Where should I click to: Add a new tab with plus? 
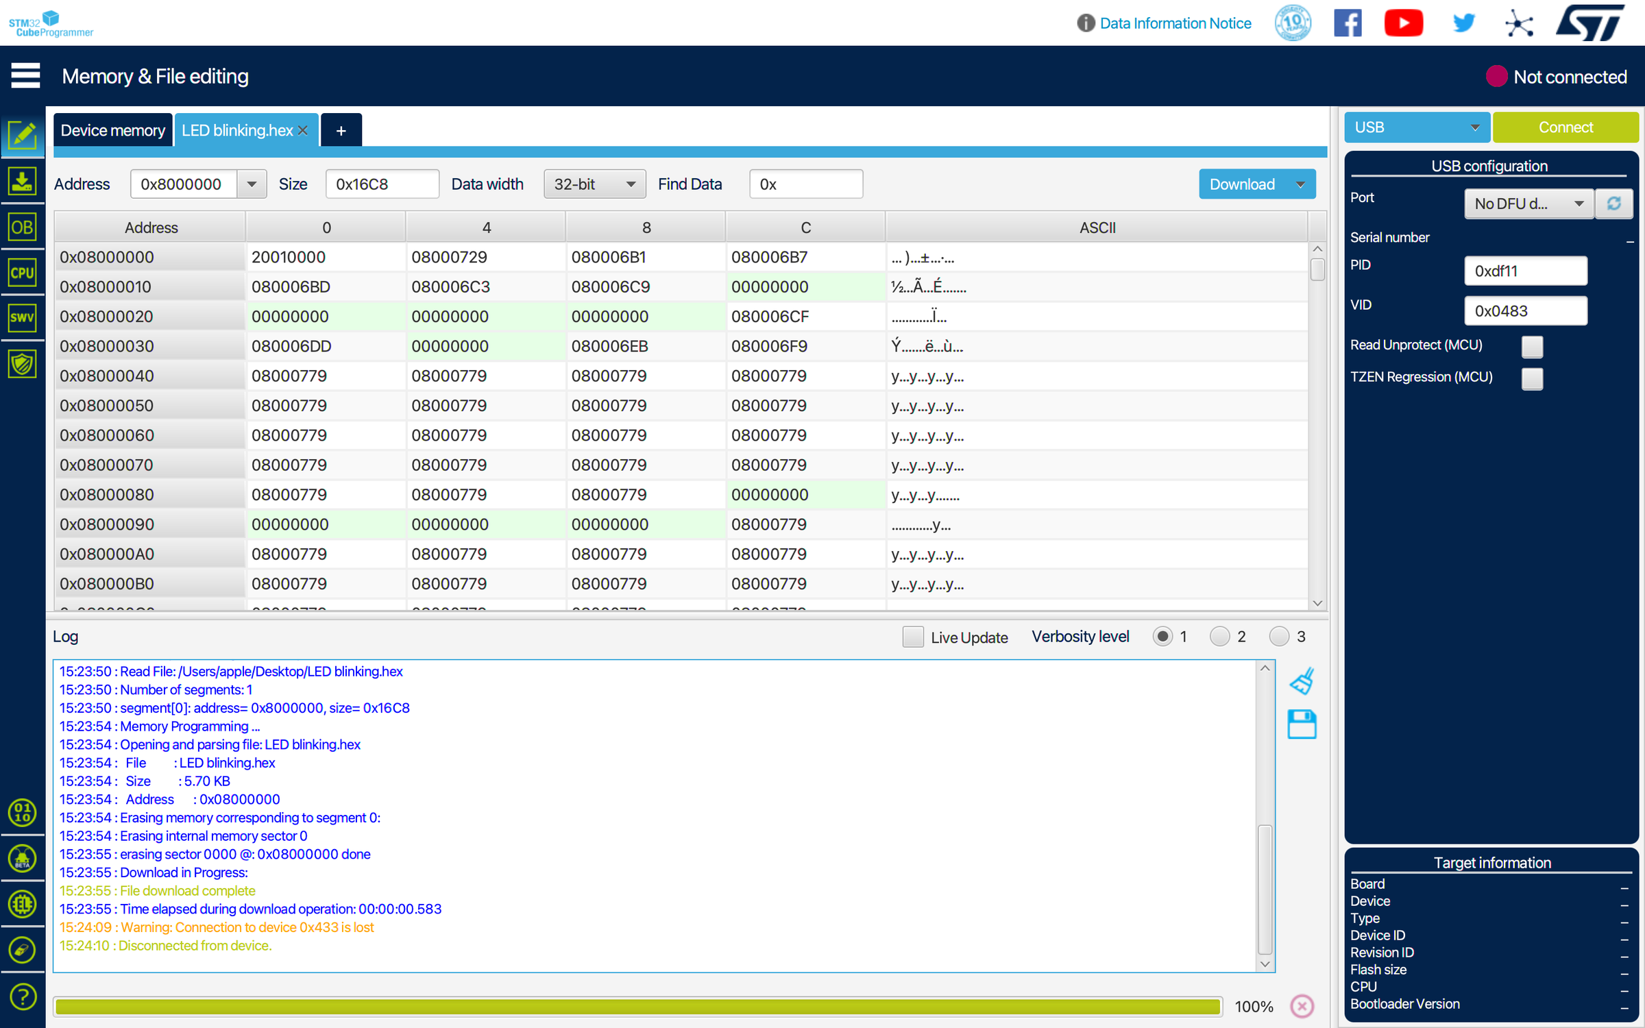341,130
